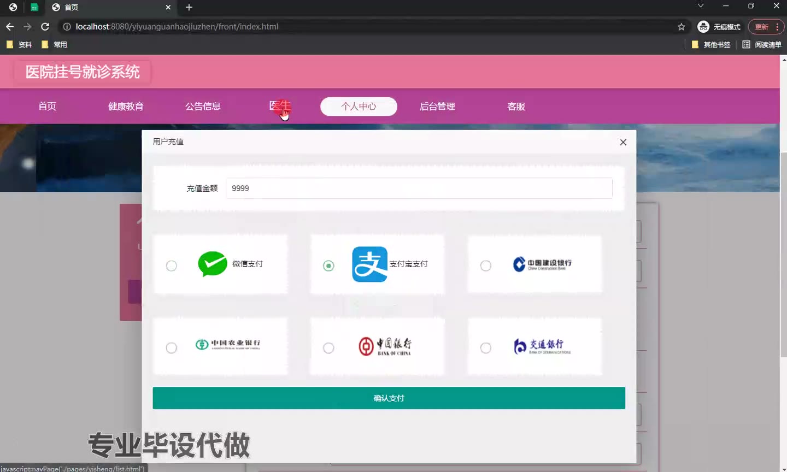Expand the tab search chevron
This screenshot has height=472, width=787.
700,6
